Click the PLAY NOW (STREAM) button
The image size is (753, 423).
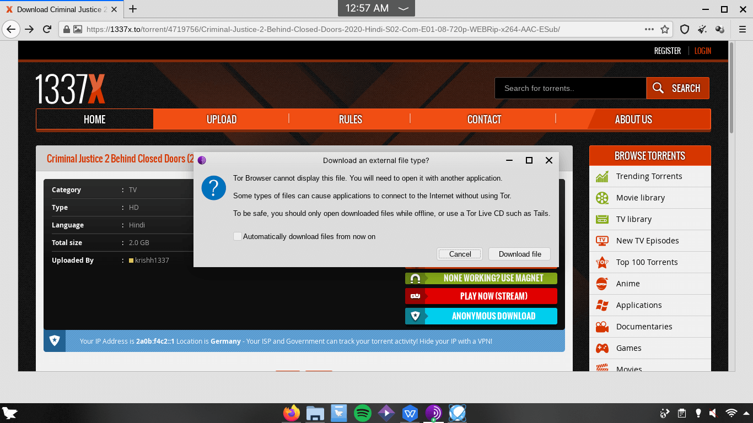481,296
